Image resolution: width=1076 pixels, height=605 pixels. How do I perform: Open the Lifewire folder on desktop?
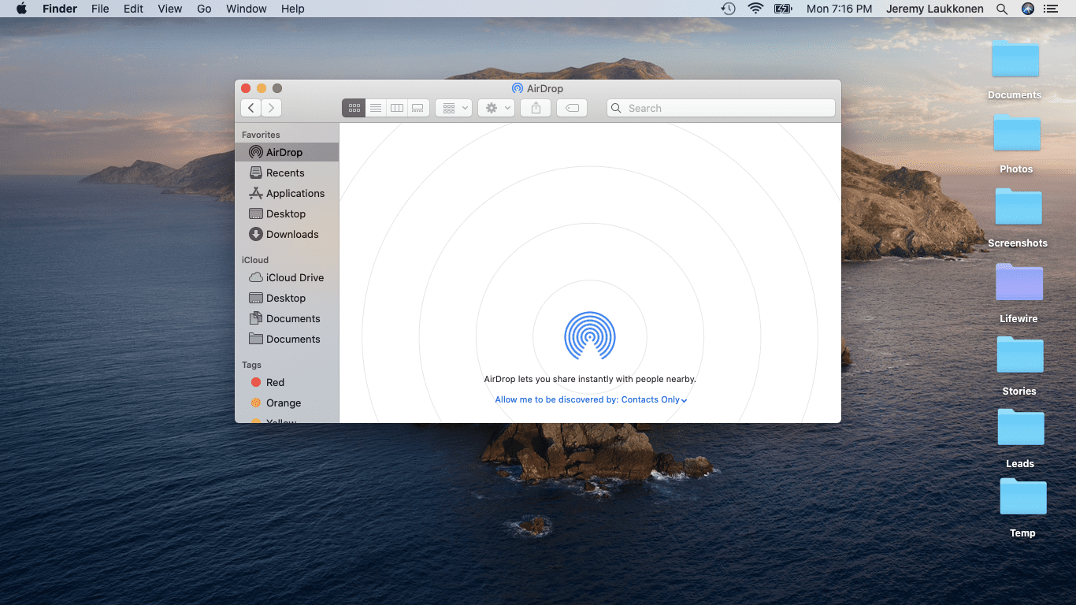pyautogui.click(x=1018, y=284)
